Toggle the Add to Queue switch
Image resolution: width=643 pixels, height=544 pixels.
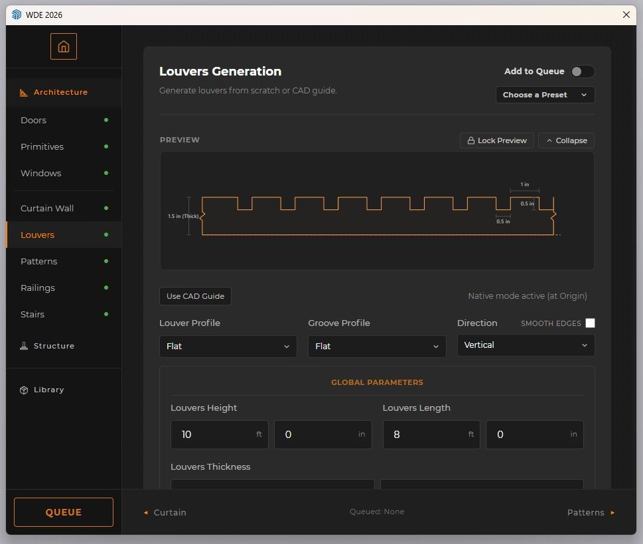point(583,72)
